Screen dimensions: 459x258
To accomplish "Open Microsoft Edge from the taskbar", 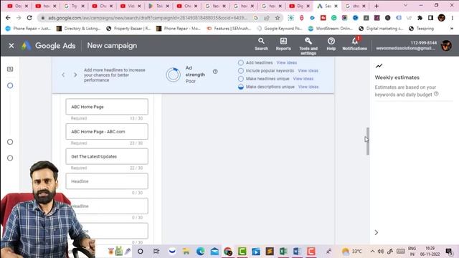I will [201, 252].
